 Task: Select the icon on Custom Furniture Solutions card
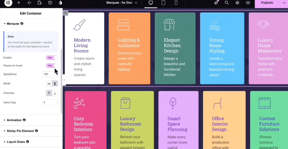(x=265, y=103)
